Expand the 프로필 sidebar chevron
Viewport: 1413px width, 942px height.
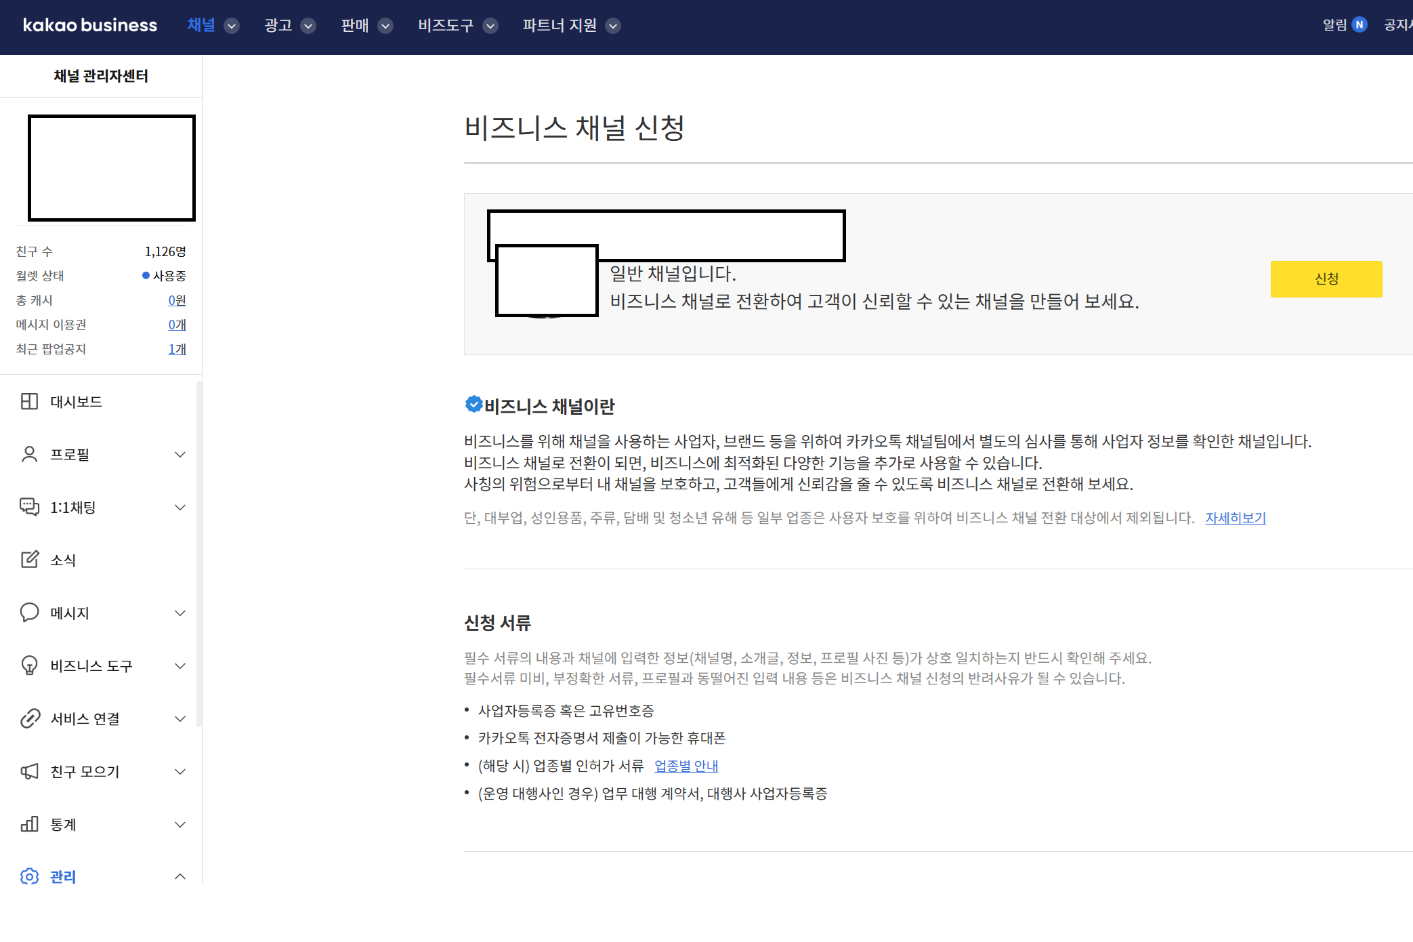[x=180, y=455]
